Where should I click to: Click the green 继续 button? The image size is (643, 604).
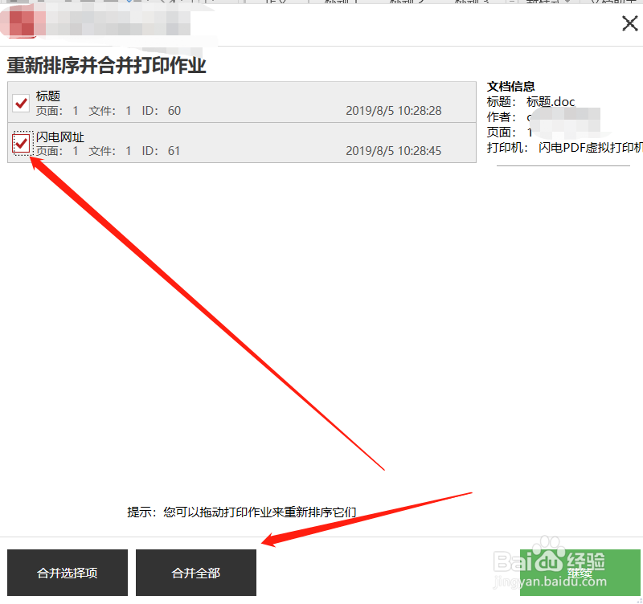580,573
